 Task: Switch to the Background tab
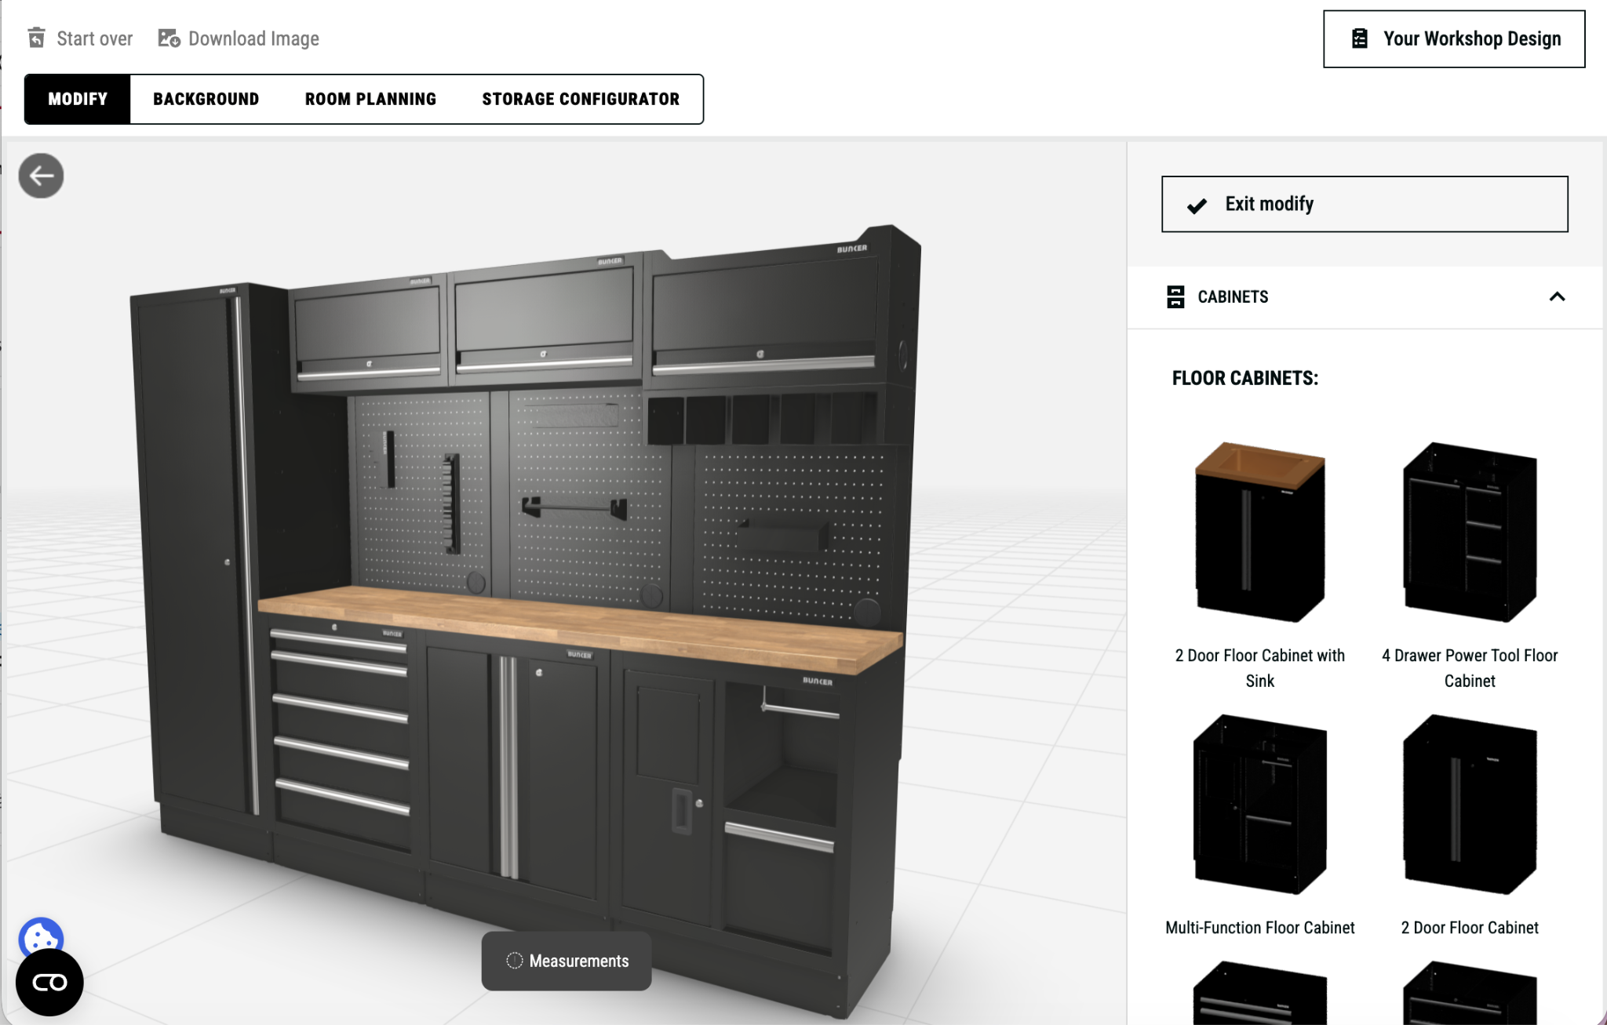pos(206,99)
